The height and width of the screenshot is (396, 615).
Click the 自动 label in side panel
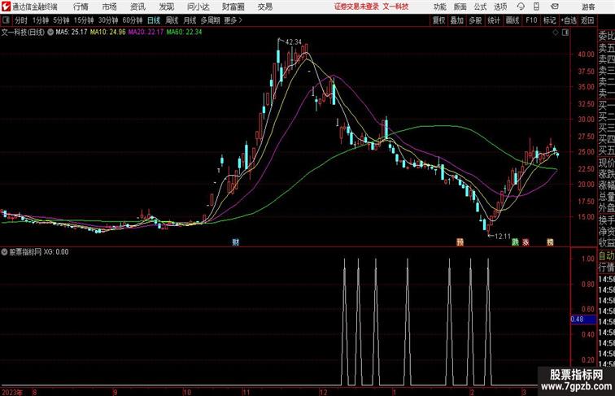click(606, 256)
